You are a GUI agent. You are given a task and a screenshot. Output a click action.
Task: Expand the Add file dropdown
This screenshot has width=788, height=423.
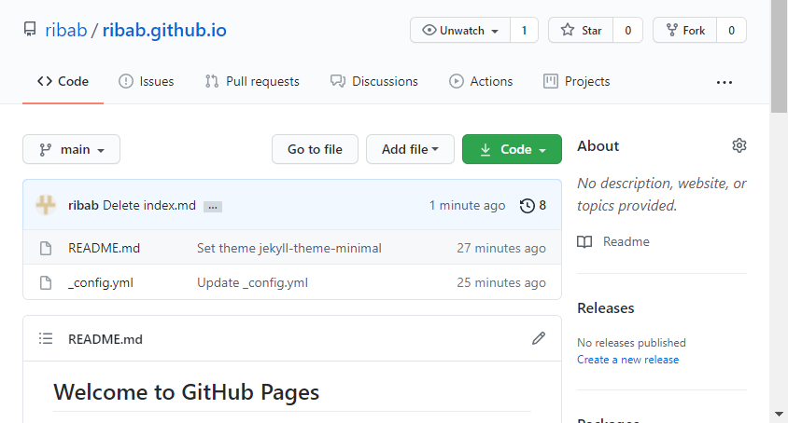(410, 149)
